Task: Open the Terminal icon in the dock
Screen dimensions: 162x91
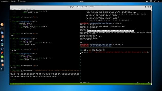Action: point(2,29)
